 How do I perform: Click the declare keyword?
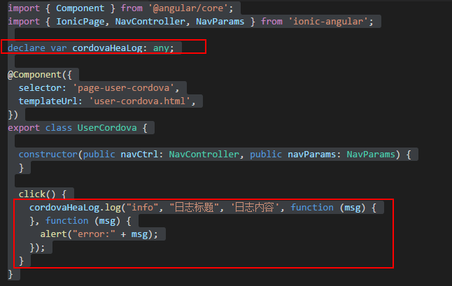click(x=27, y=48)
